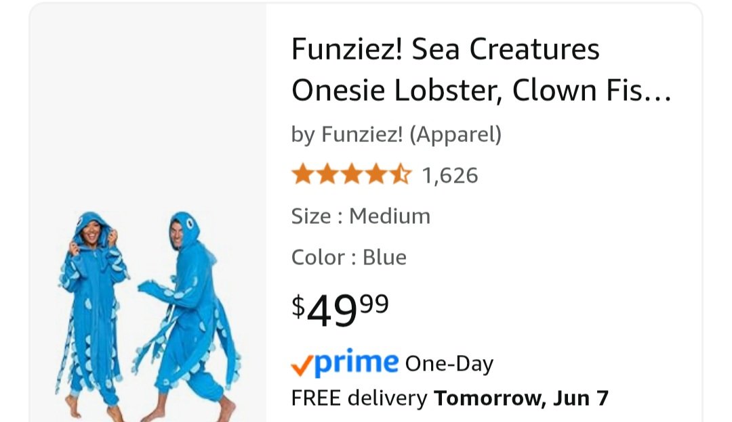Click the bold 'Tomorrow, Jun 7' delivery date
The image size is (732, 422).
pos(521,398)
